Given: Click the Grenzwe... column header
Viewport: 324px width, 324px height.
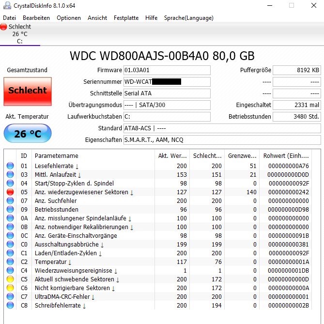Looking at the screenshot, I should coord(242,155).
